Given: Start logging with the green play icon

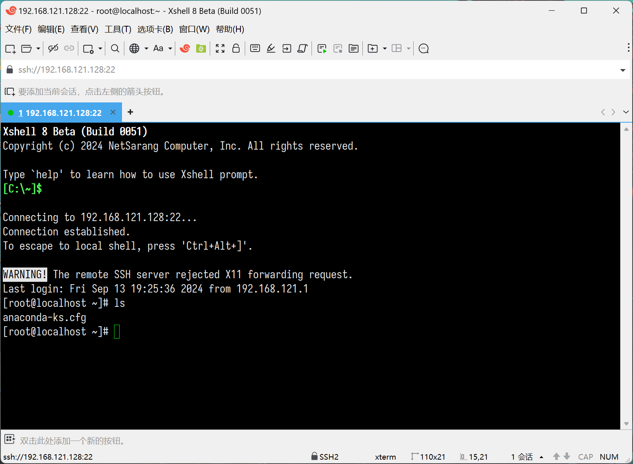Looking at the screenshot, I should tap(322, 48).
